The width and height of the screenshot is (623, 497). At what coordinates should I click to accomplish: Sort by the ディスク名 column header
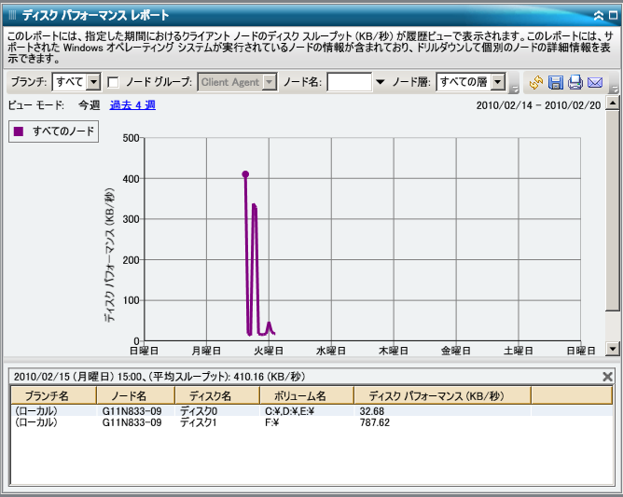[x=204, y=395]
